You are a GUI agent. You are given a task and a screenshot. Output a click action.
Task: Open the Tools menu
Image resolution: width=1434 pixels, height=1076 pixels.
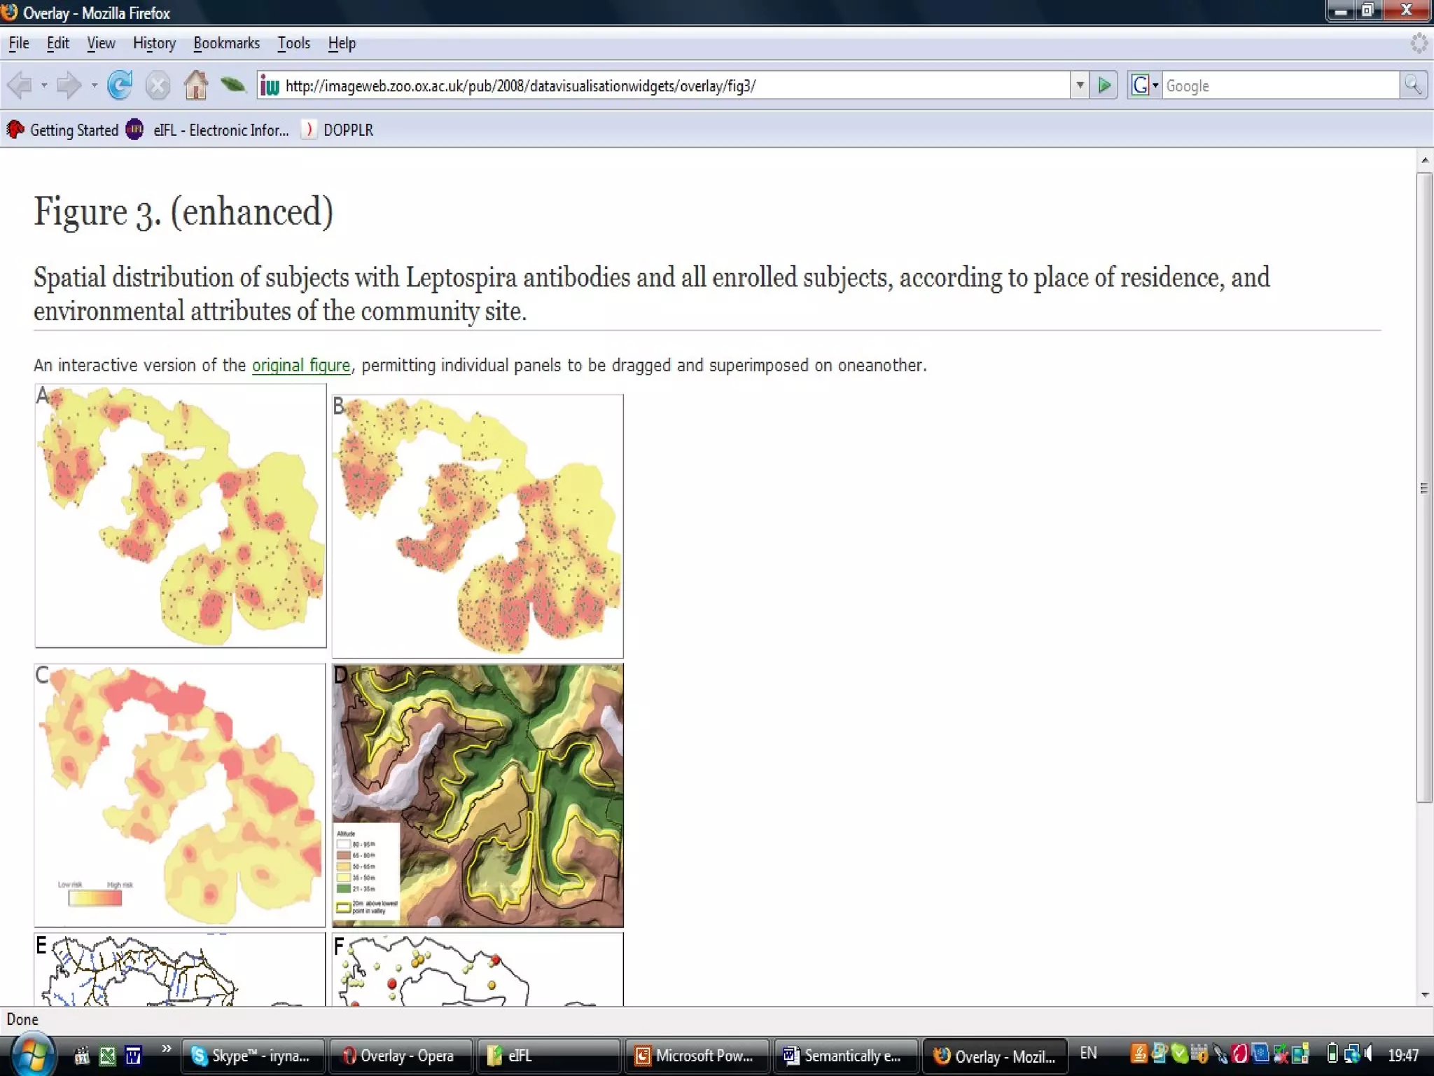pyautogui.click(x=293, y=43)
